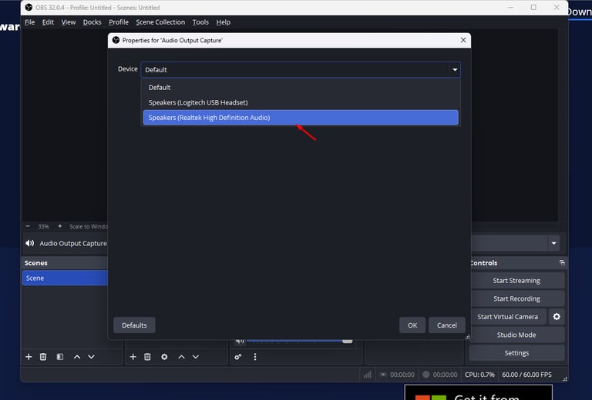Select Default in the device list

(x=301, y=88)
